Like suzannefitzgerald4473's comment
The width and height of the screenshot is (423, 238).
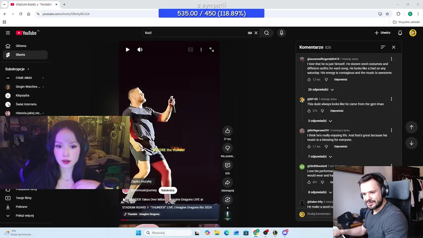[309, 79]
